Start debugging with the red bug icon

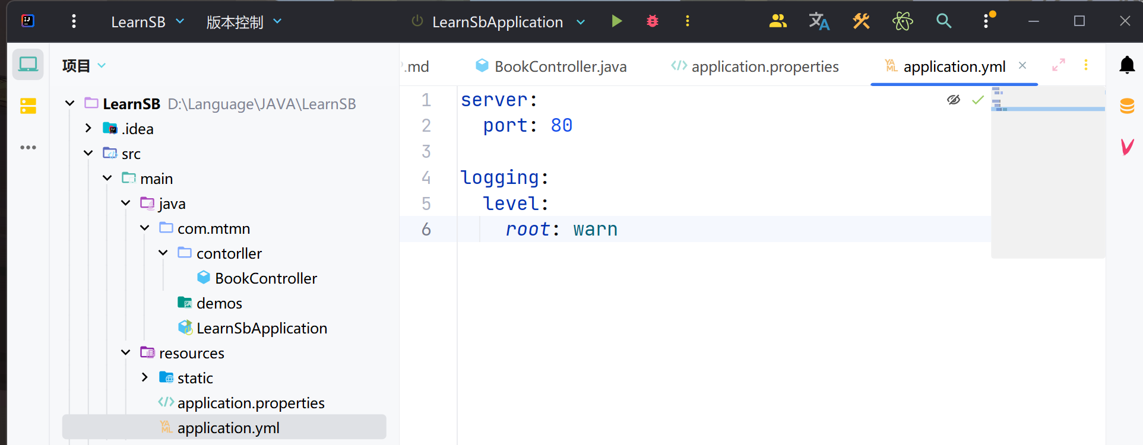coord(652,21)
